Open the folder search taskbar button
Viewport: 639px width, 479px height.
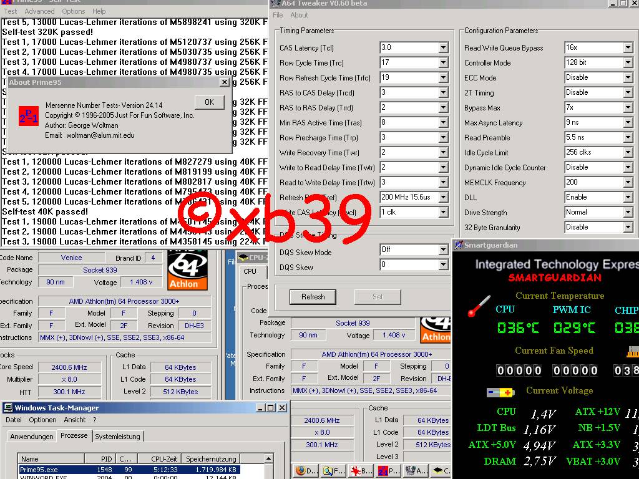coord(333,470)
